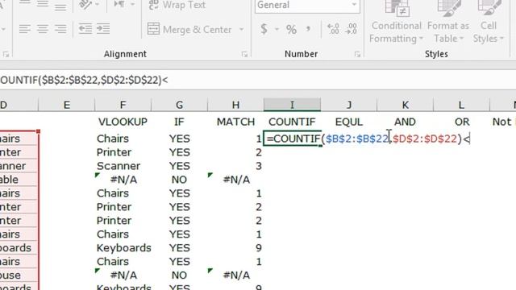Click the Align Left icon
The height and width of the screenshot is (290, 516).
25,29
